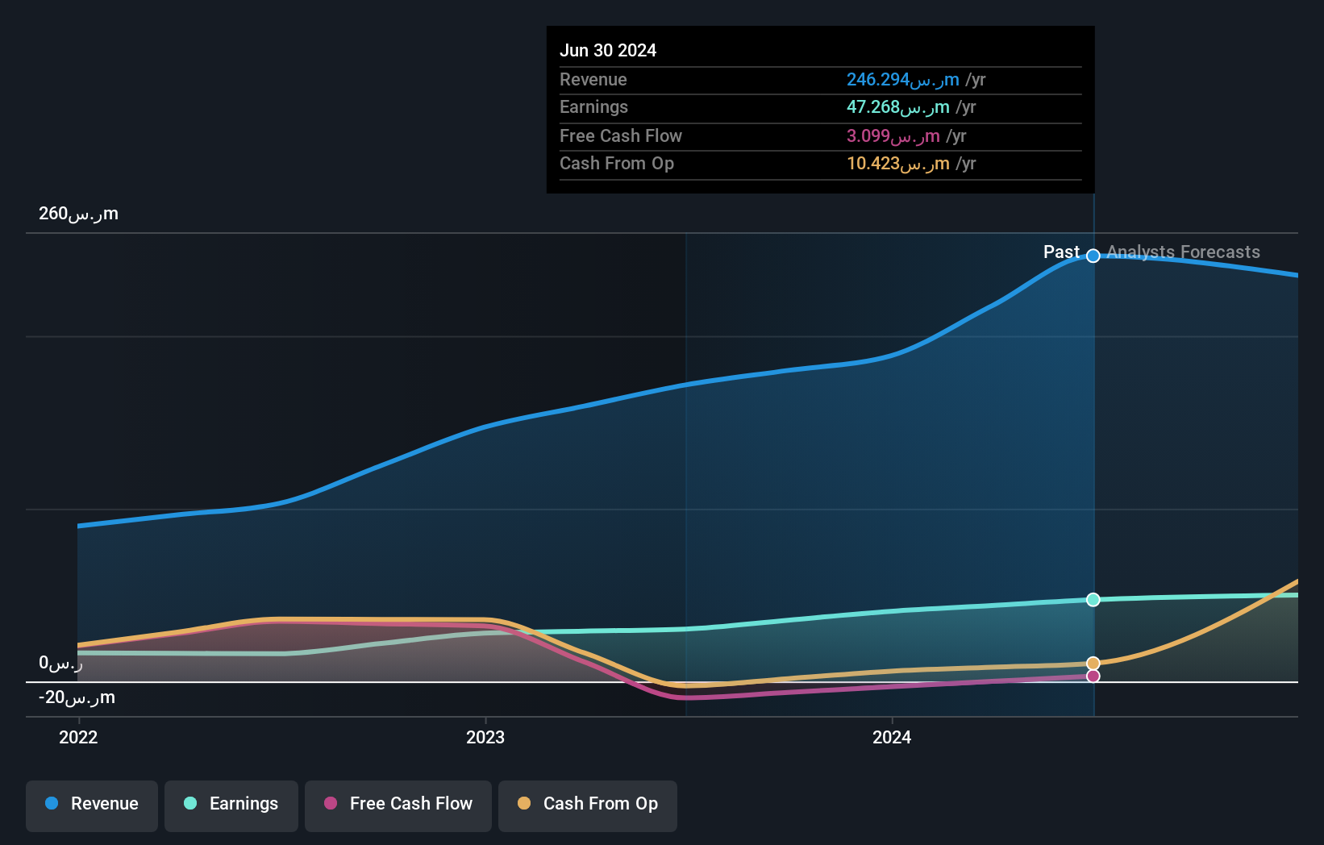Switch to the Analysts Forecasts section
The width and height of the screenshot is (1324, 845).
pos(1182,252)
